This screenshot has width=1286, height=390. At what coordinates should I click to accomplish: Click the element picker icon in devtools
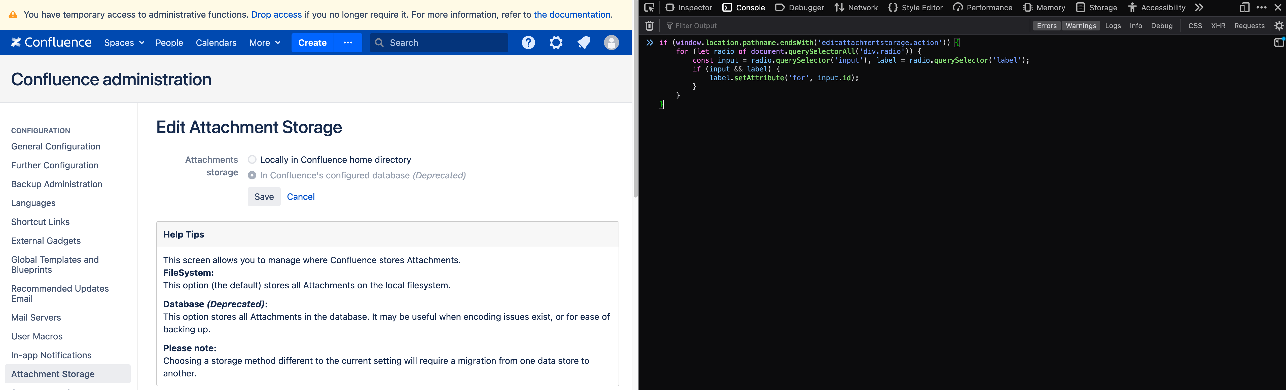tap(650, 8)
